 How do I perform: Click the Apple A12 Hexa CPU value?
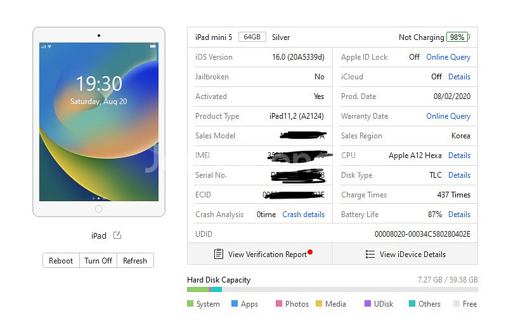tap(415, 156)
